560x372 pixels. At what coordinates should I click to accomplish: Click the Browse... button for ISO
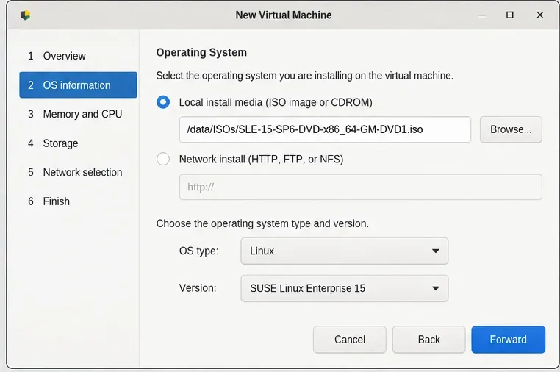click(x=511, y=129)
